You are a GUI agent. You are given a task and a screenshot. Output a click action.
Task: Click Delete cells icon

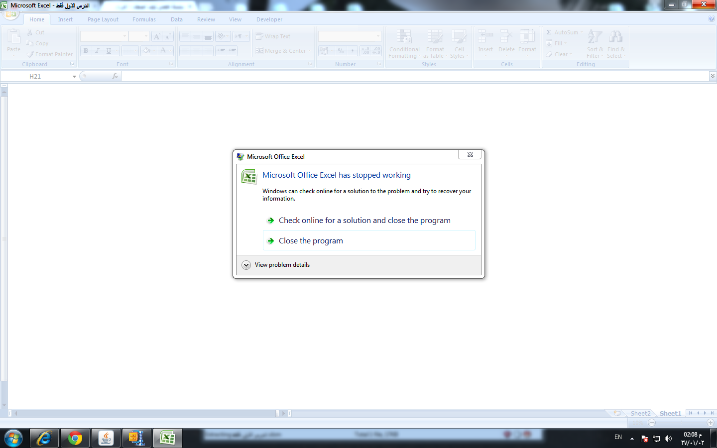(x=506, y=37)
